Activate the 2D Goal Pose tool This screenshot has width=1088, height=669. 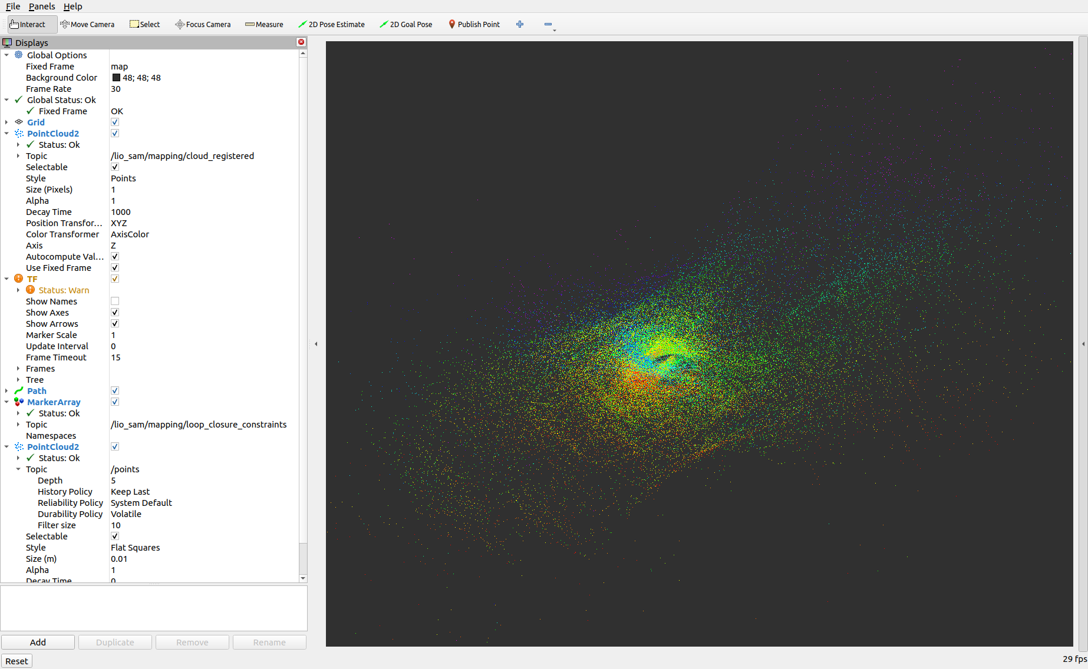pos(405,24)
